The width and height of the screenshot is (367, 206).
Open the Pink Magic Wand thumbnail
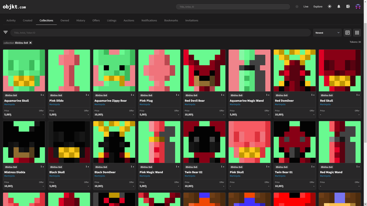pos(159,142)
